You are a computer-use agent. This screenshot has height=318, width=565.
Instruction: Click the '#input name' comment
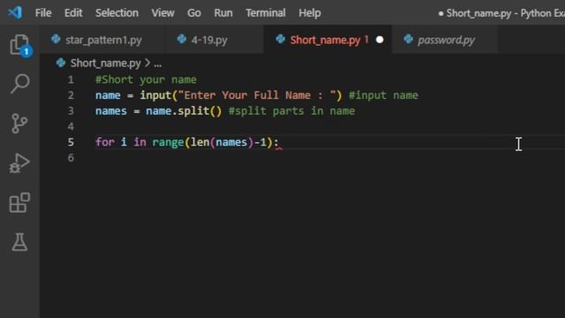[383, 95]
